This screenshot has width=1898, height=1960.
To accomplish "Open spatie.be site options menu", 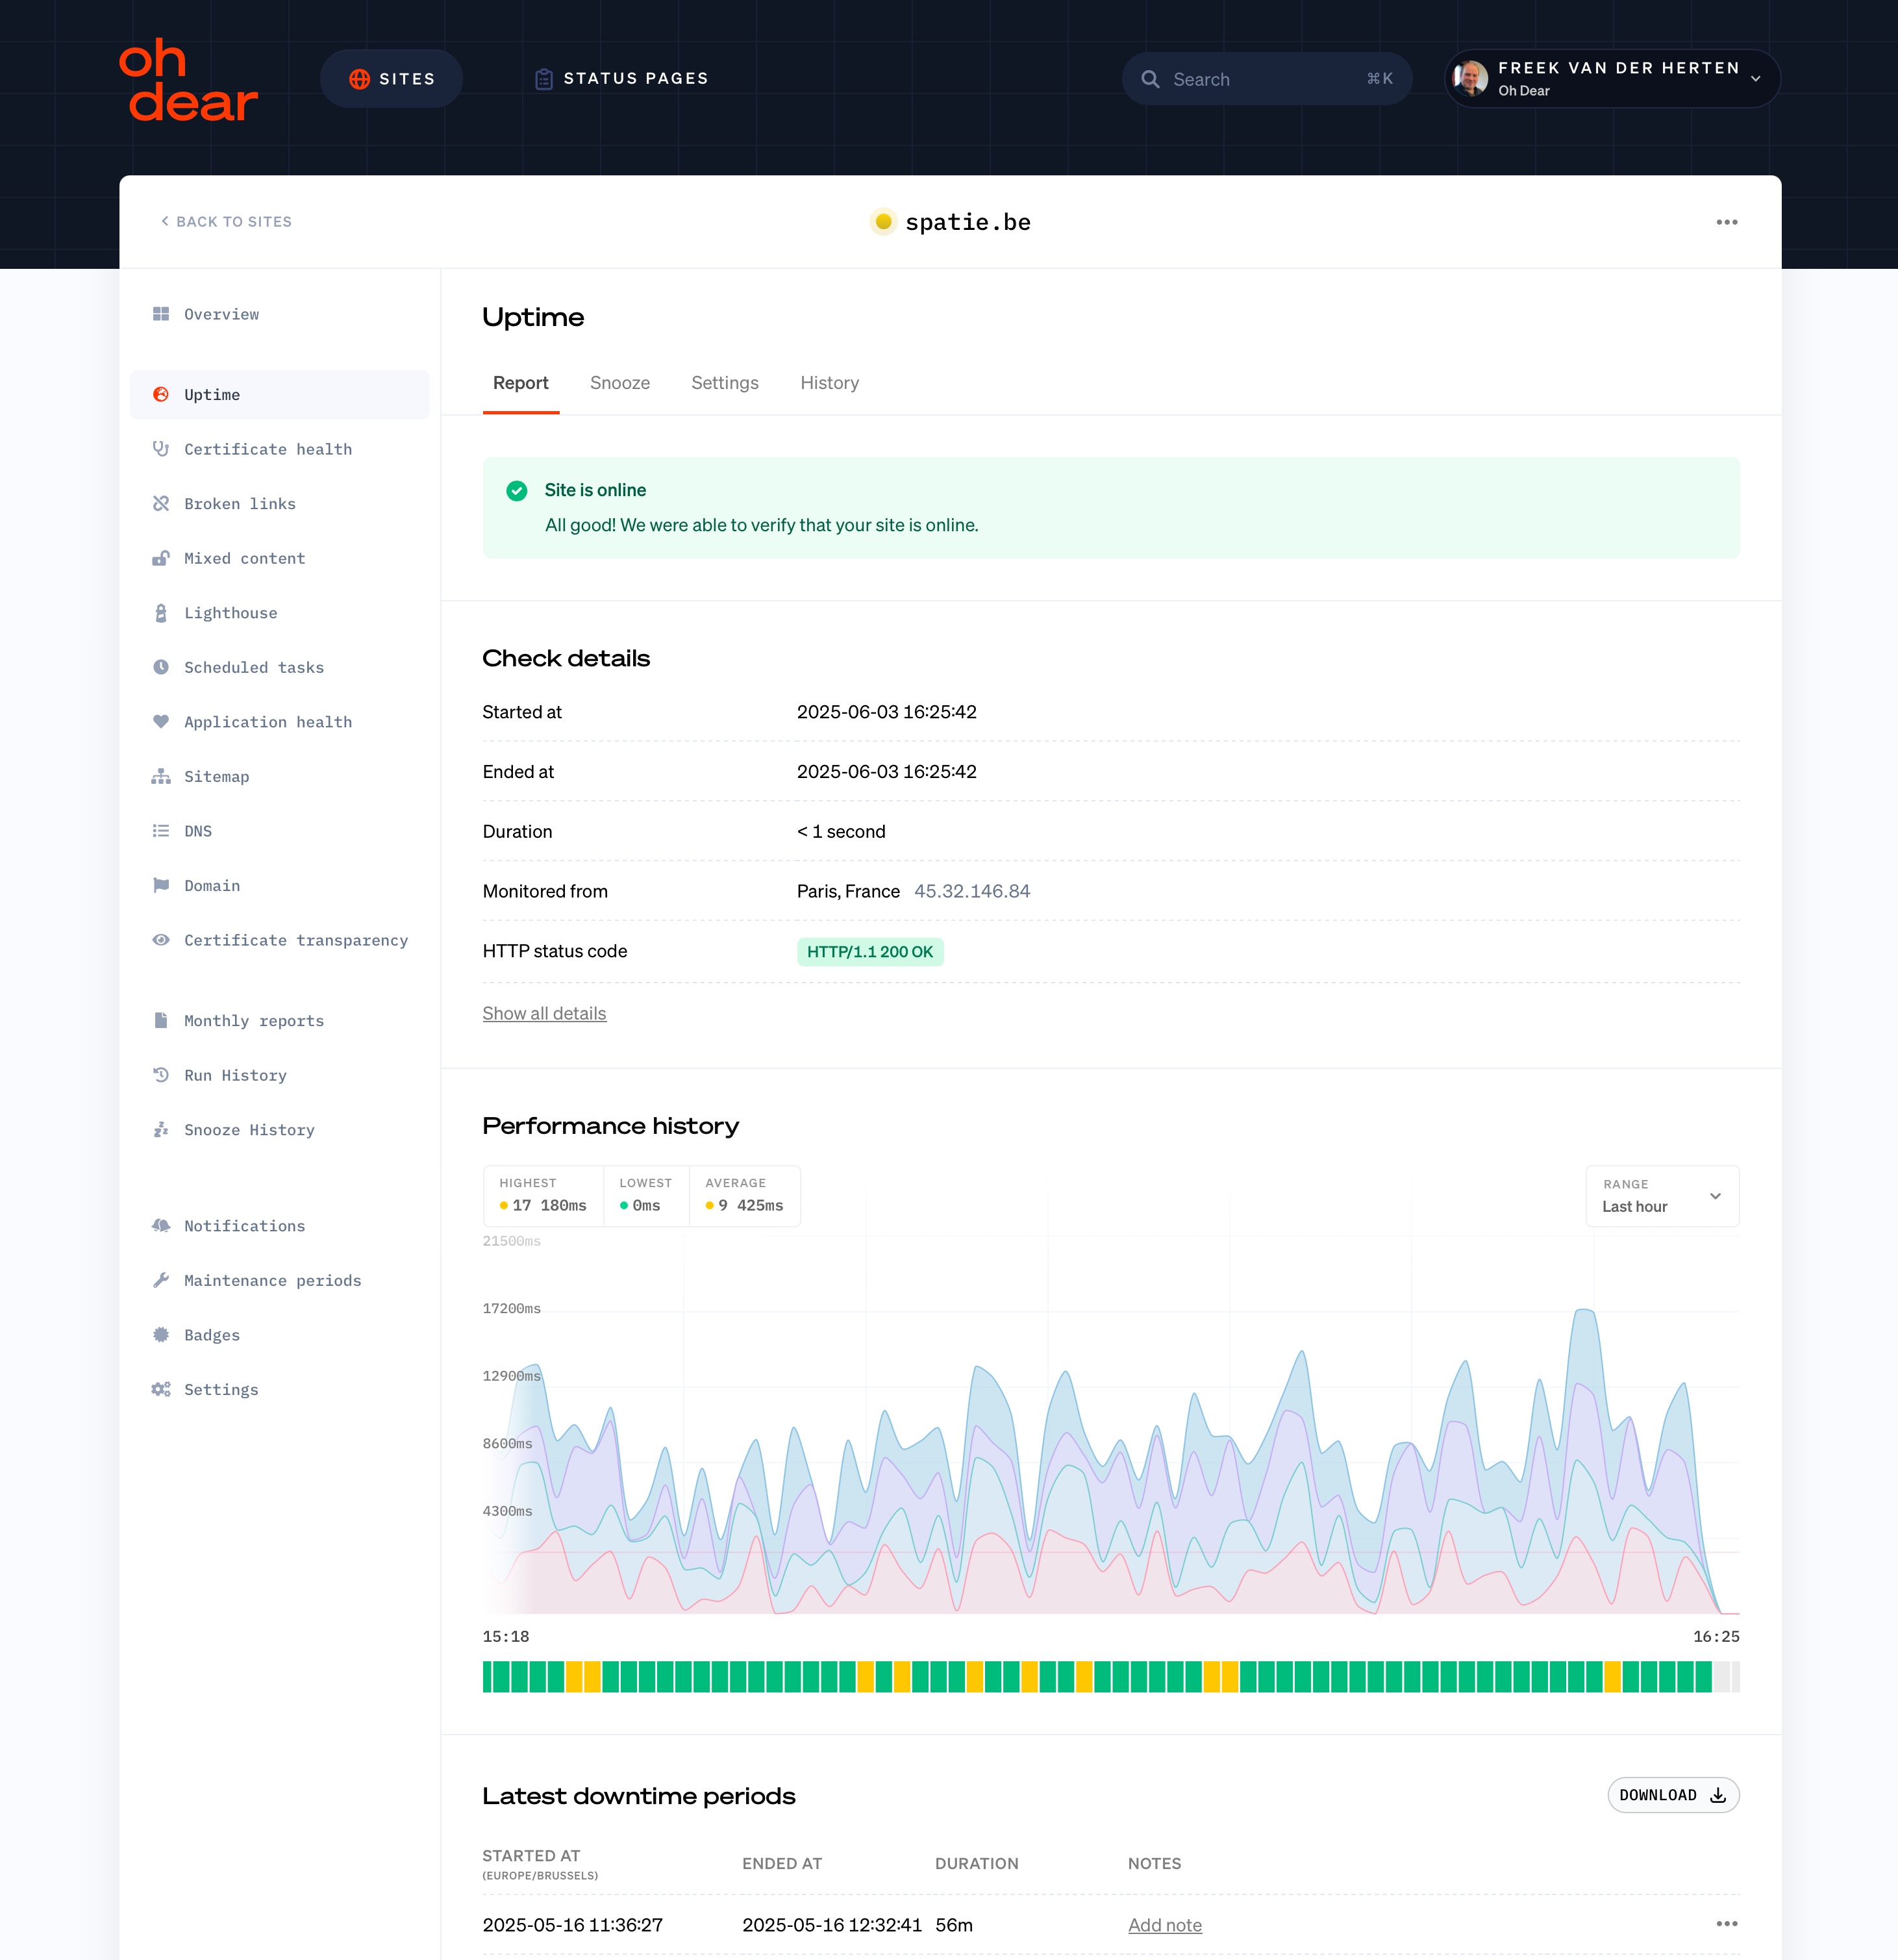I will click(1727, 222).
